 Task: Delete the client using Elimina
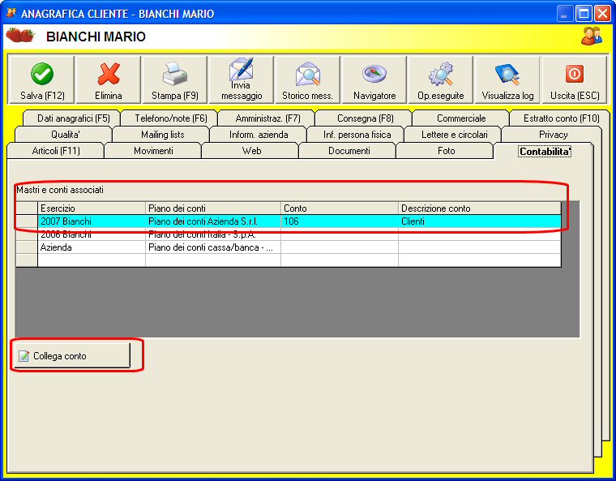coord(108,79)
